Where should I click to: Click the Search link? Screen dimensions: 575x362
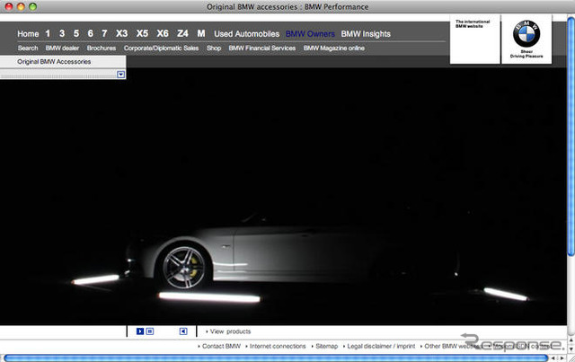tap(28, 48)
